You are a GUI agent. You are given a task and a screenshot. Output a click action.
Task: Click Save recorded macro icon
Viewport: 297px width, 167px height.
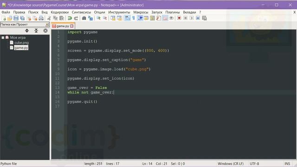tap(204, 18)
